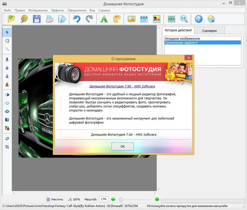Screen dimensions: 247x210
Task: Click the car photo on the canvas
Action: click(x=36, y=108)
